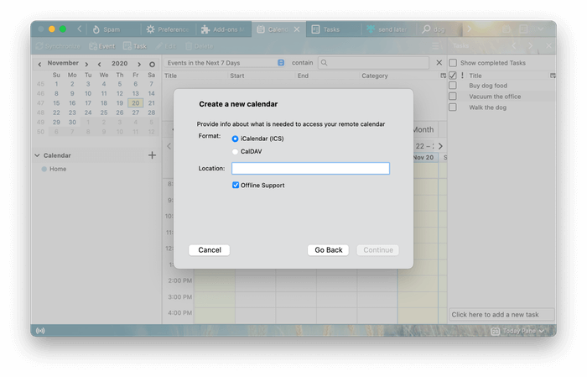Go to today using mini-calendar circle icon

pos(152,64)
